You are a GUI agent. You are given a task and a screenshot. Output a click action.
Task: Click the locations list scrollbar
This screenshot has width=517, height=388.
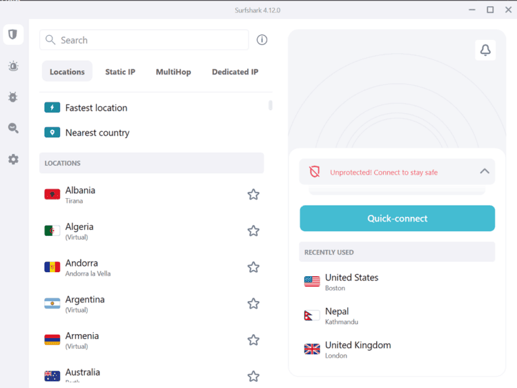[271, 106]
